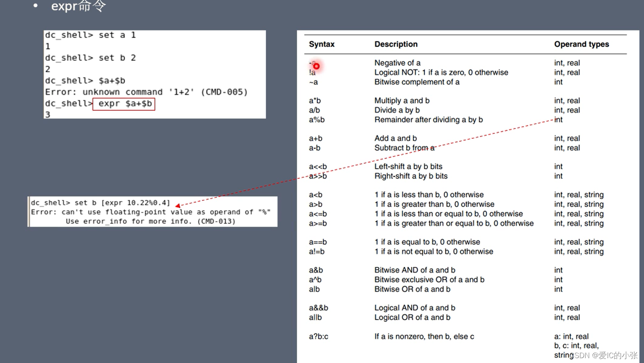Click 'Use error_info for more info. (CMD-013)'

150,221
